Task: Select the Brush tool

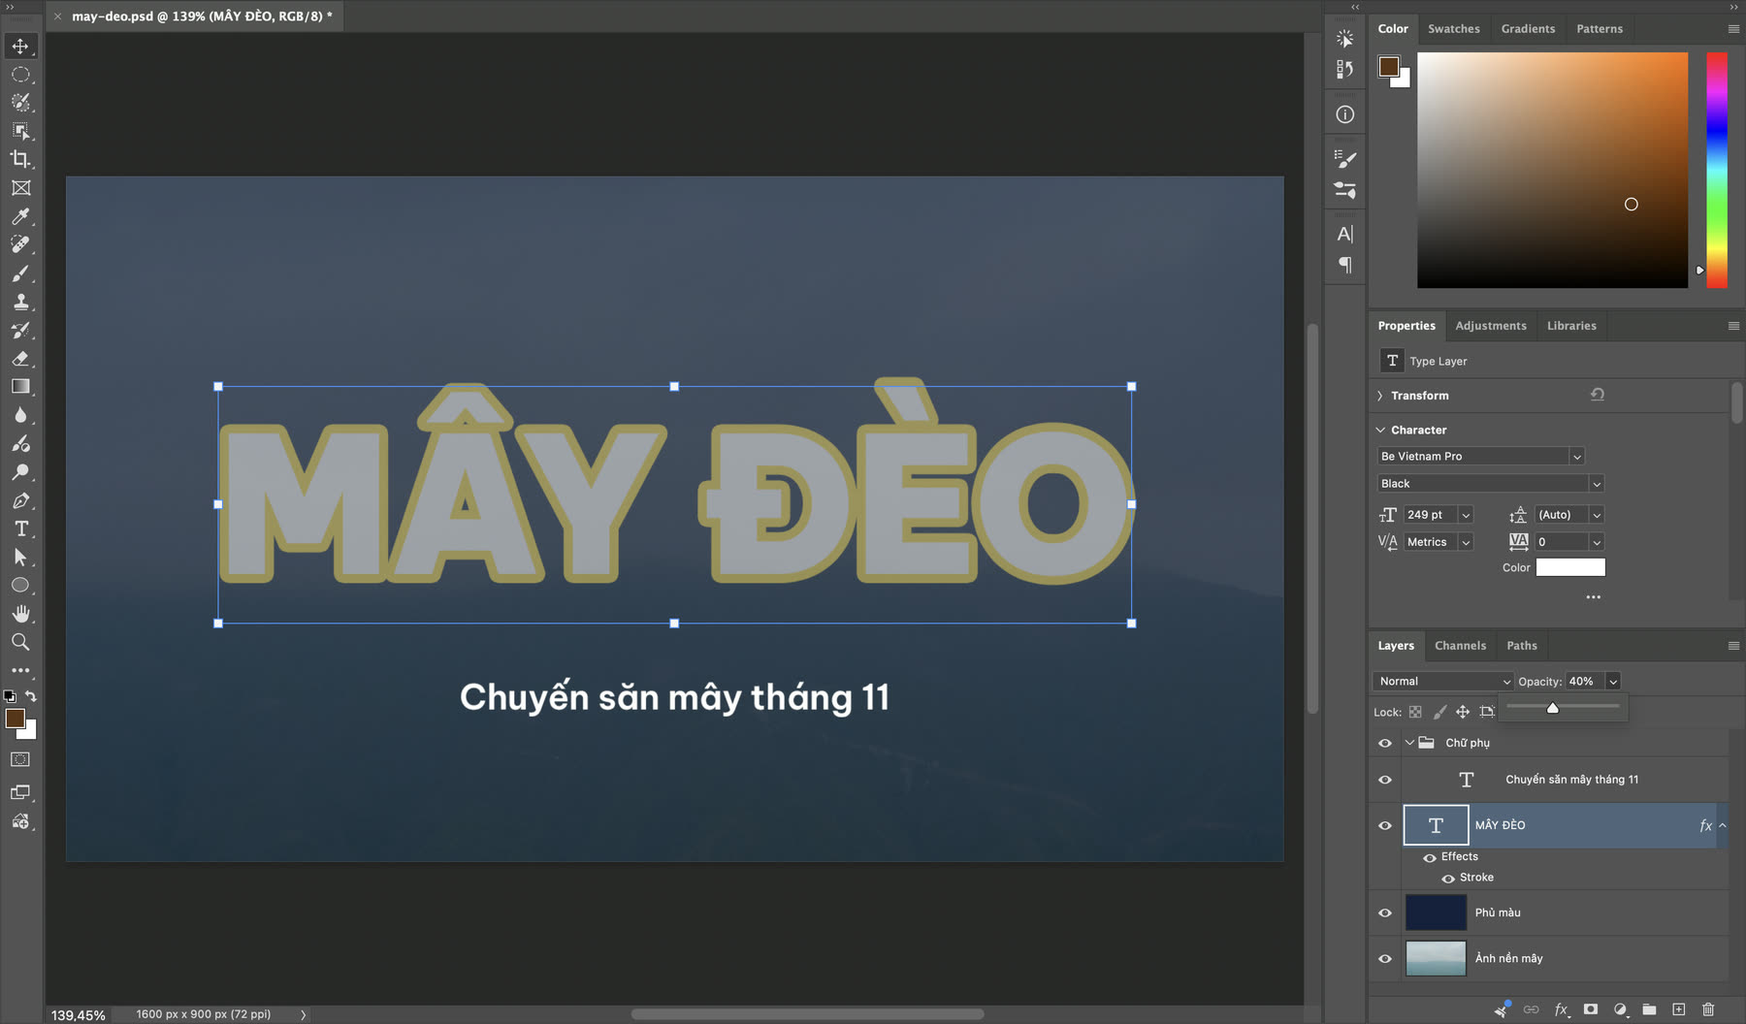Action: coord(20,273)
